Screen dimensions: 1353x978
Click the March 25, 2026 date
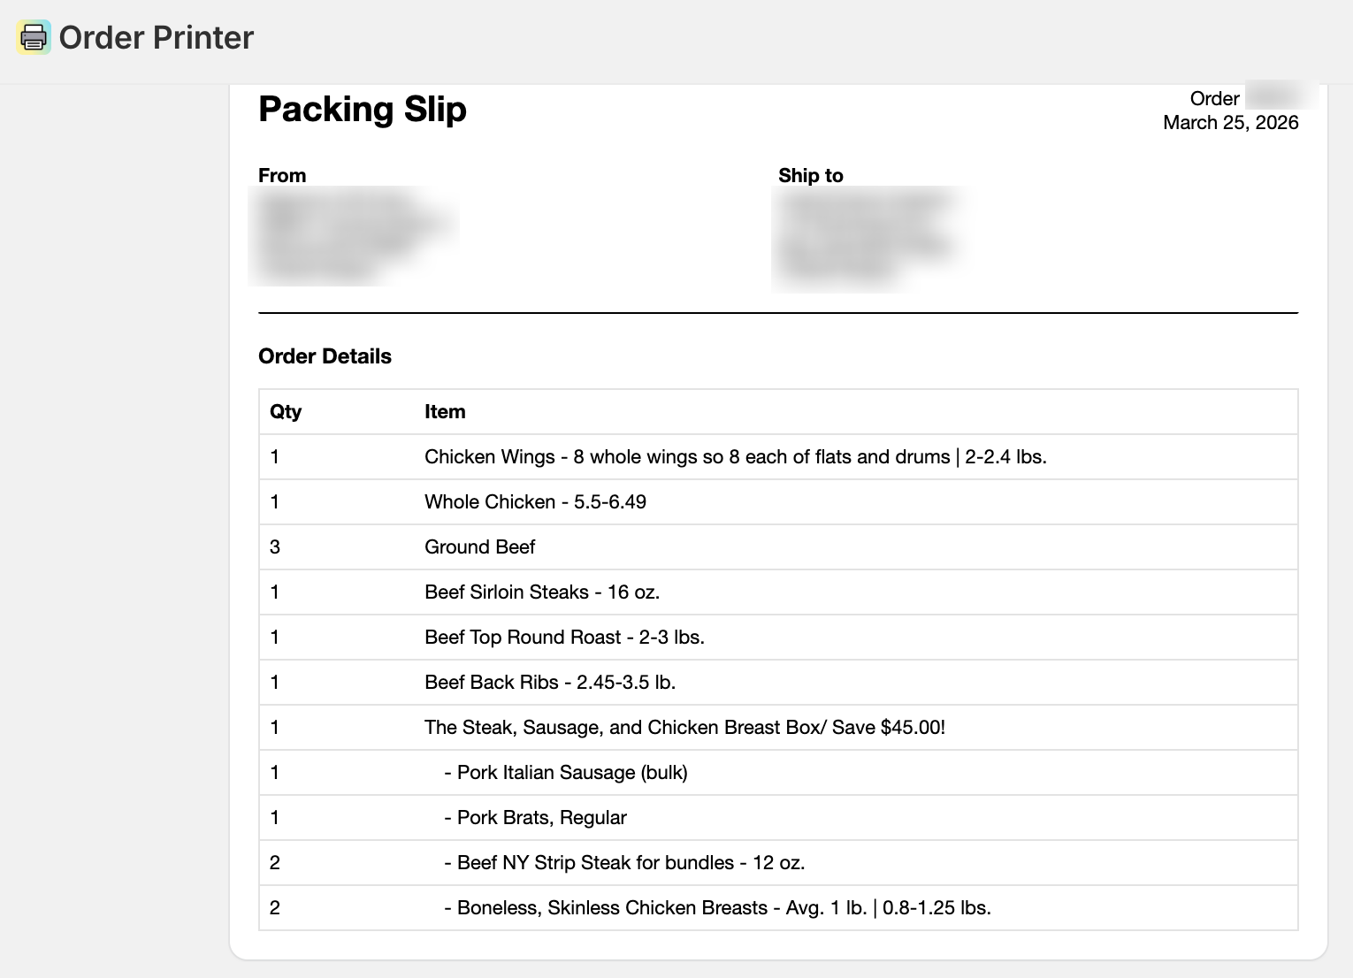click(x=1230, y=122)
